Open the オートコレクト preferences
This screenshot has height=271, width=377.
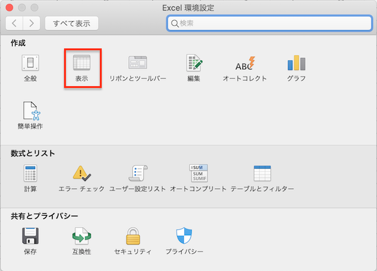click(x=245, y=68)
